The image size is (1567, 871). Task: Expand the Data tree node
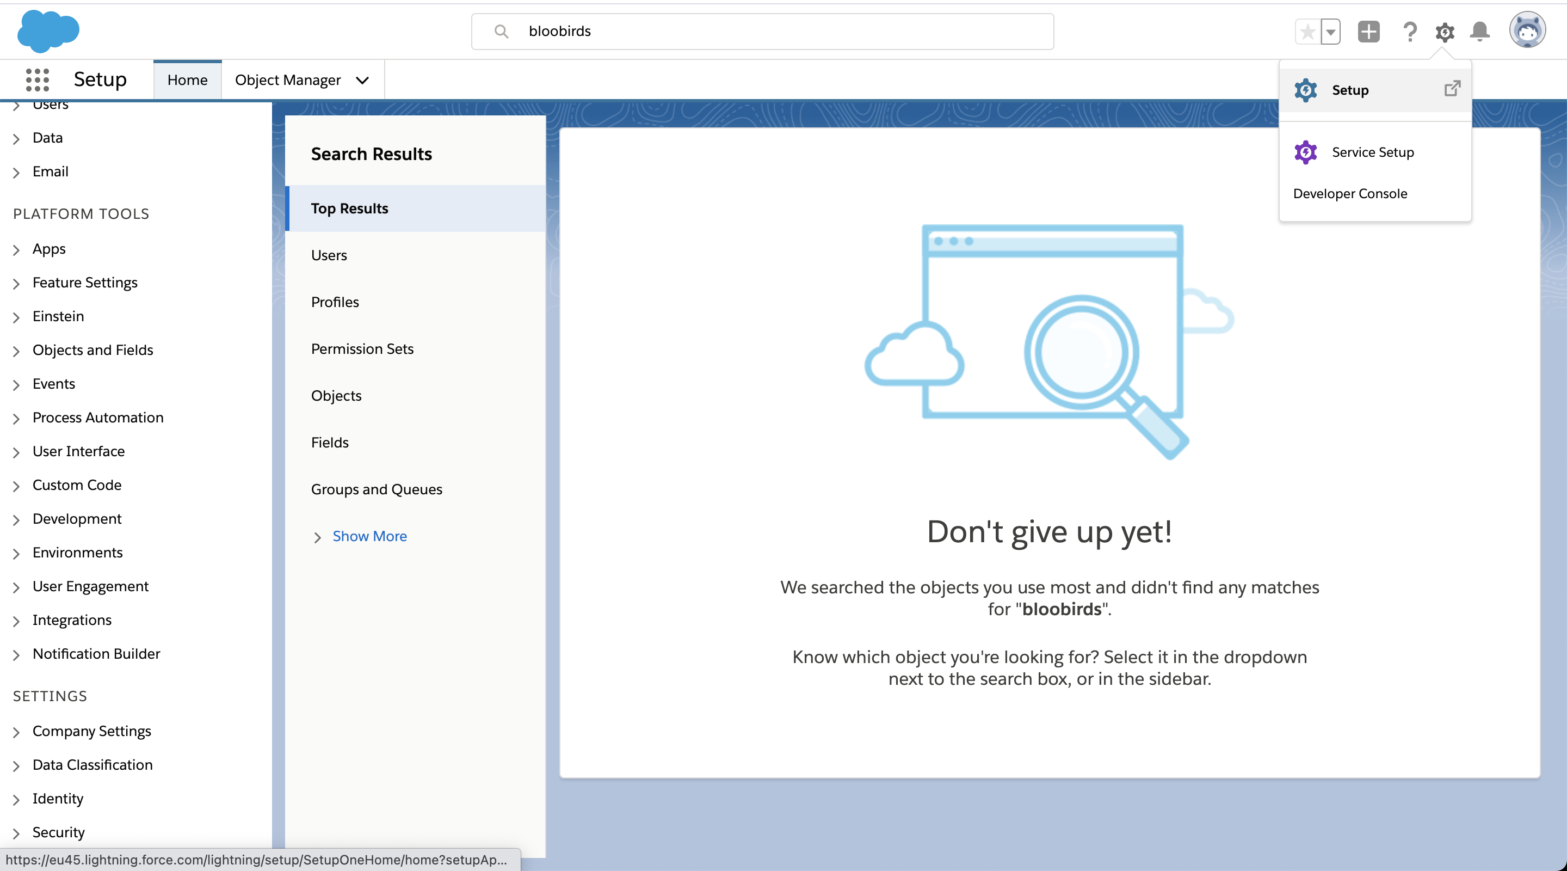(16, 139)
